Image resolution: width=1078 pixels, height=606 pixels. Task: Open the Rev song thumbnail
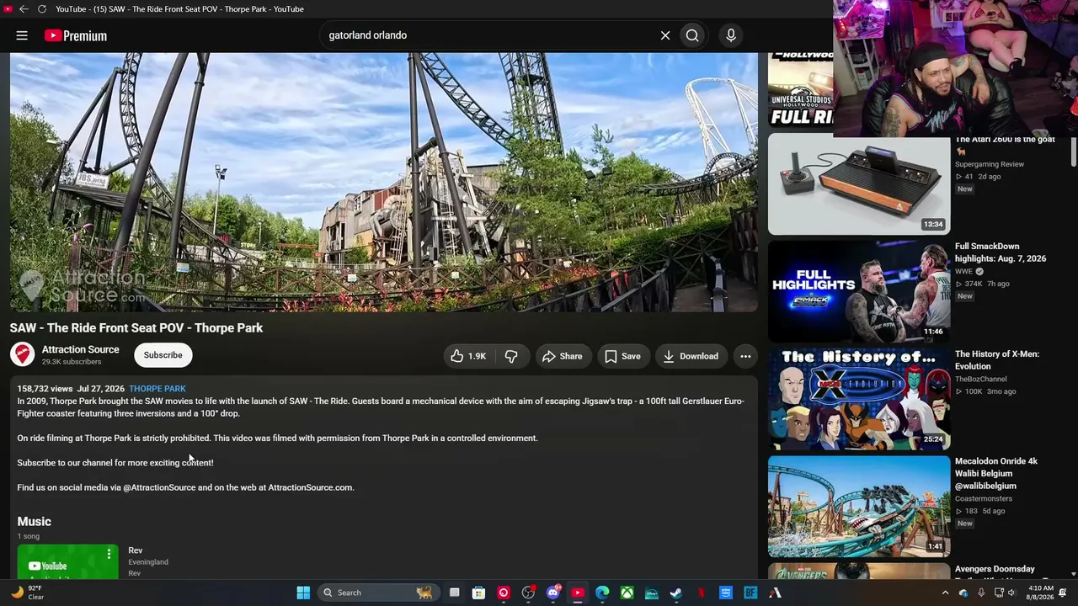pos(68,561)
